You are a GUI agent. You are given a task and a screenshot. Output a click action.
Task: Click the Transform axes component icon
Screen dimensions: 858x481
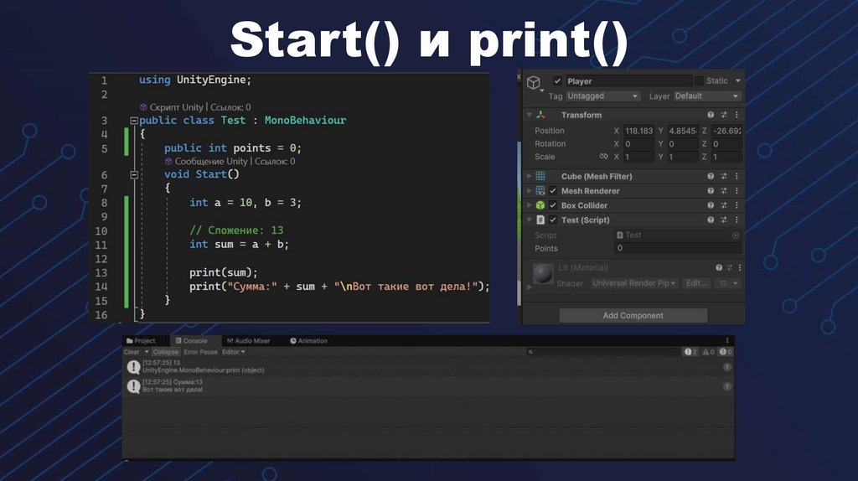540,115
